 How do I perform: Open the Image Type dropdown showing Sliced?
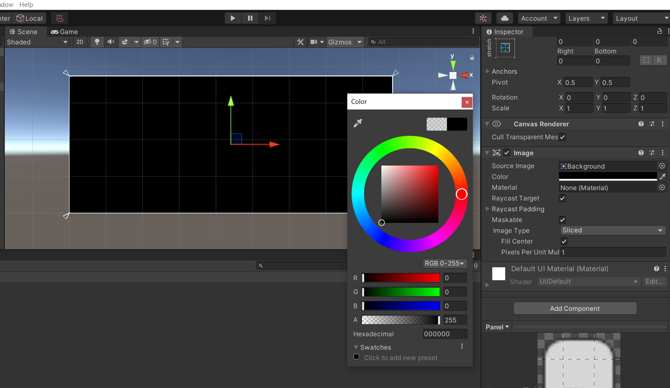tap(612, 230)
